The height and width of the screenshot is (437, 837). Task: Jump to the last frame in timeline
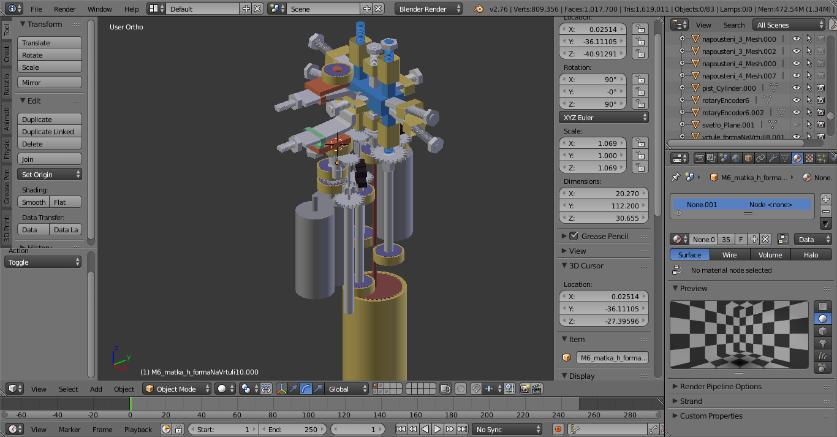click(462, 430)
